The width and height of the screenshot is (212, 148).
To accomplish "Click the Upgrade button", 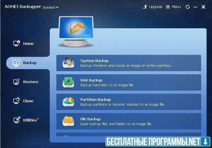I will coord(153,7).
